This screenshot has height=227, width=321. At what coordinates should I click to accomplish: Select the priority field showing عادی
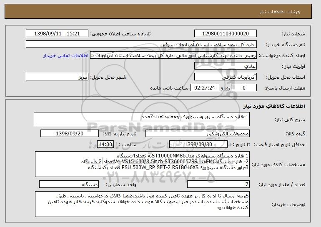pyautogui.click(x=226, y=66)
